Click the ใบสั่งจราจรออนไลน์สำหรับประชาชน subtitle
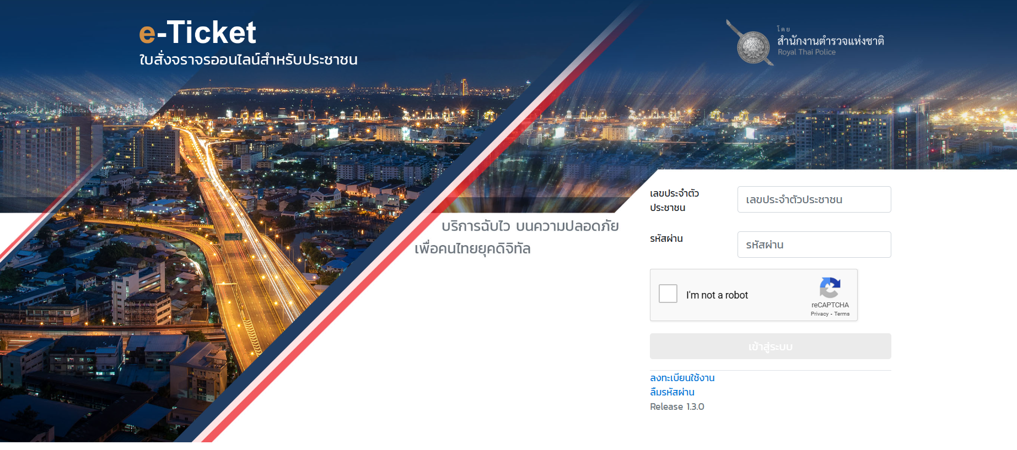The width and height of the screenshot is (1017, 450). (248, 59)
